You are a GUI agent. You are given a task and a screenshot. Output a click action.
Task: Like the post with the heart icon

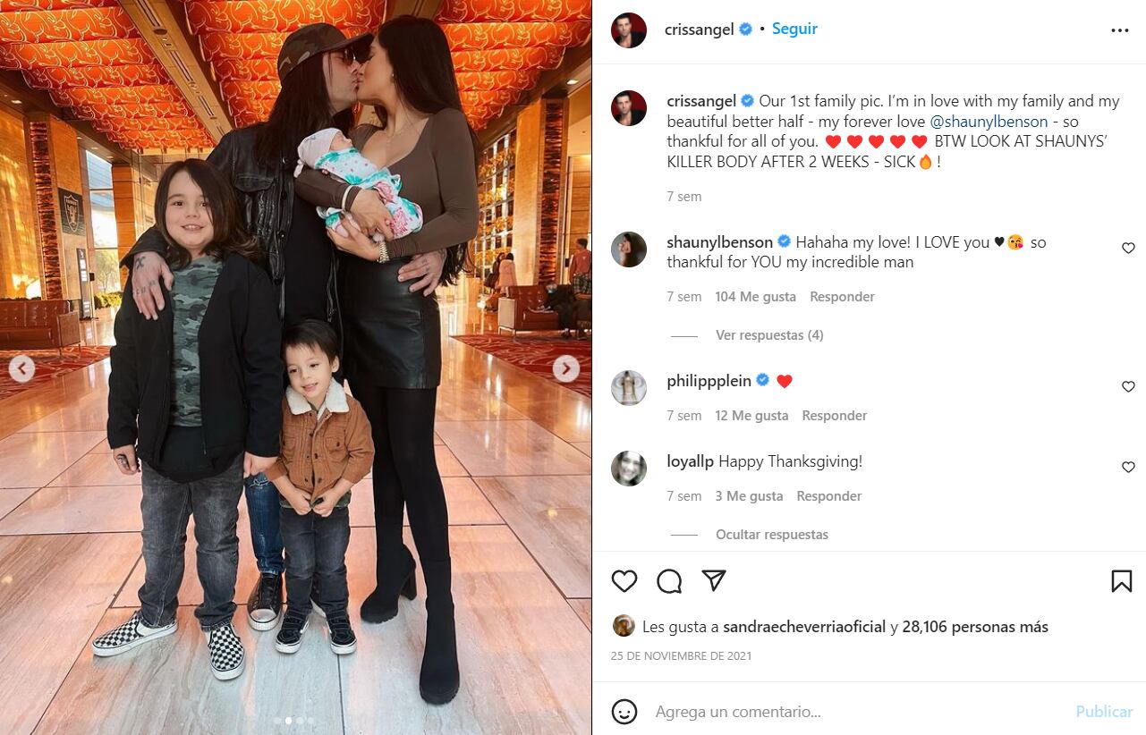tap(624, 581)
